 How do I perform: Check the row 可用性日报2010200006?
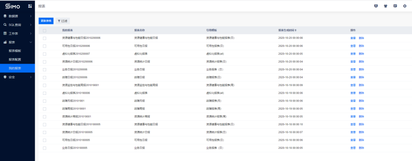[44, 46]
